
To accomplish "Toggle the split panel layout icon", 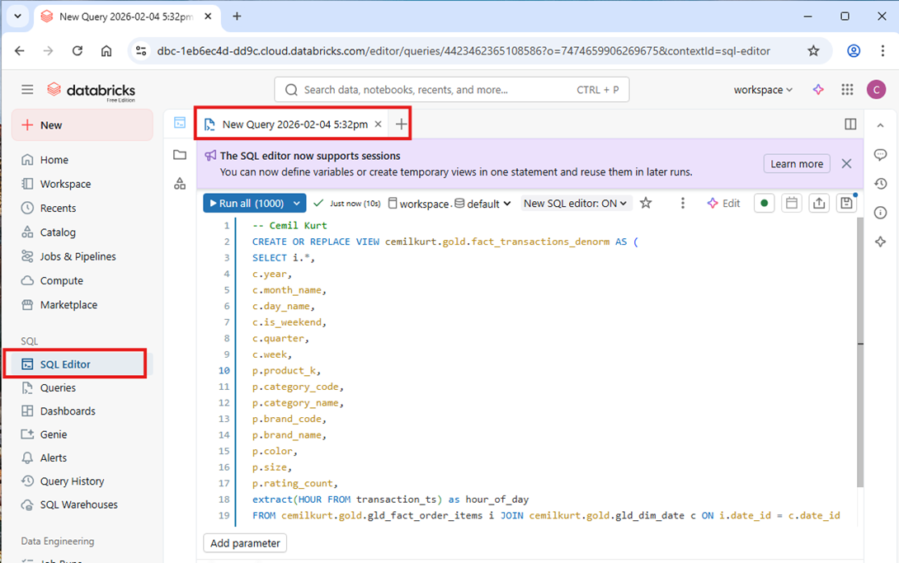I will (x=850, y=124).
